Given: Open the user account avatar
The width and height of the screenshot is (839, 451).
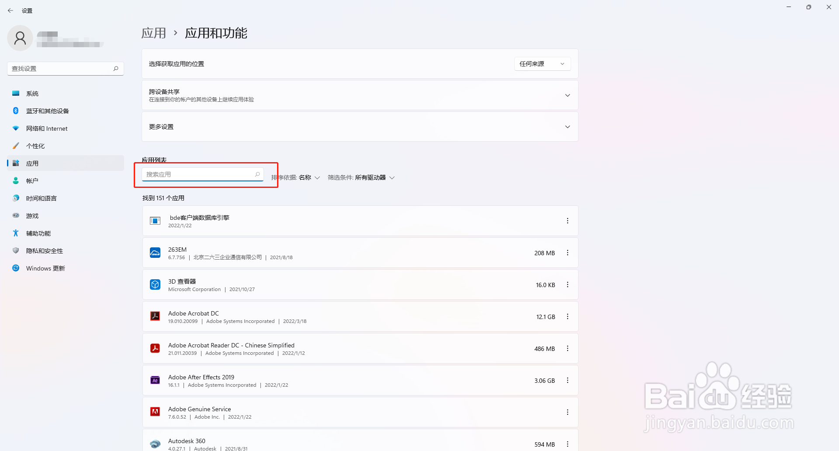Looking at the screenshot, I should click(x=20, y=38).
